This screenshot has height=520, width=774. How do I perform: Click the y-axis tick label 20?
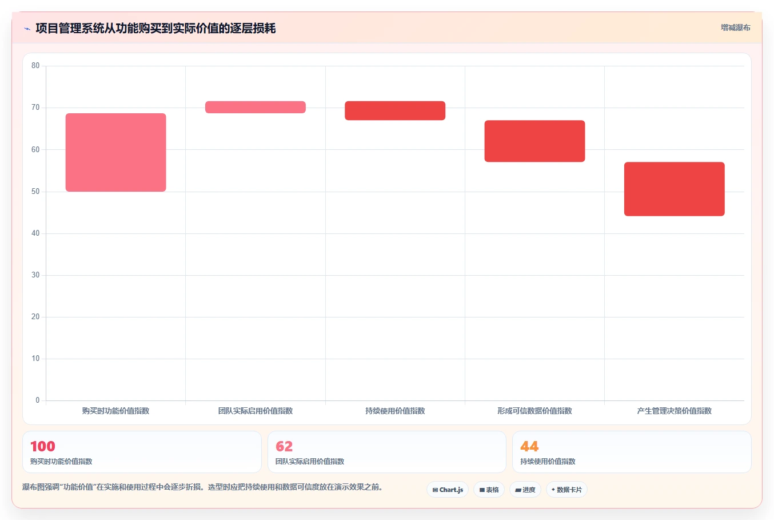click(35, 317)
